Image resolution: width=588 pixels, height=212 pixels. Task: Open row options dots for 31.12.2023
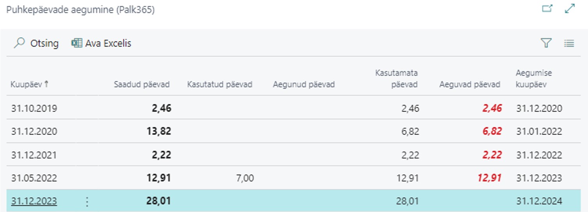87,201
